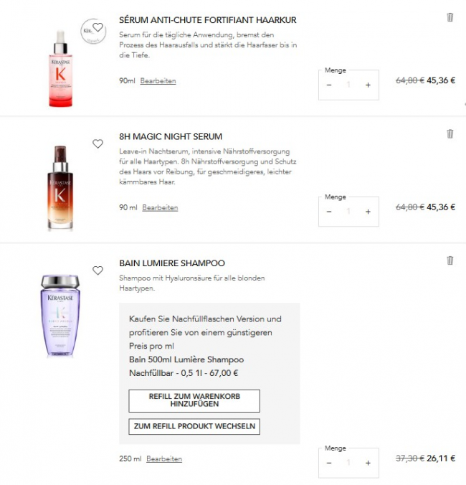Open Bain Lumiere Shampoo bottle thumbnail

click(61, 316)
